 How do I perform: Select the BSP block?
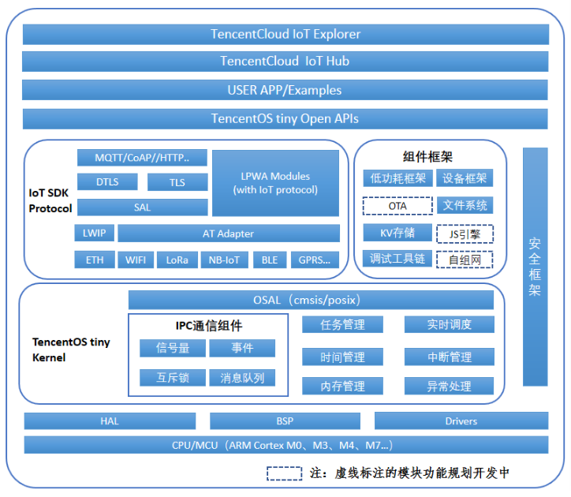coord(285,420)
